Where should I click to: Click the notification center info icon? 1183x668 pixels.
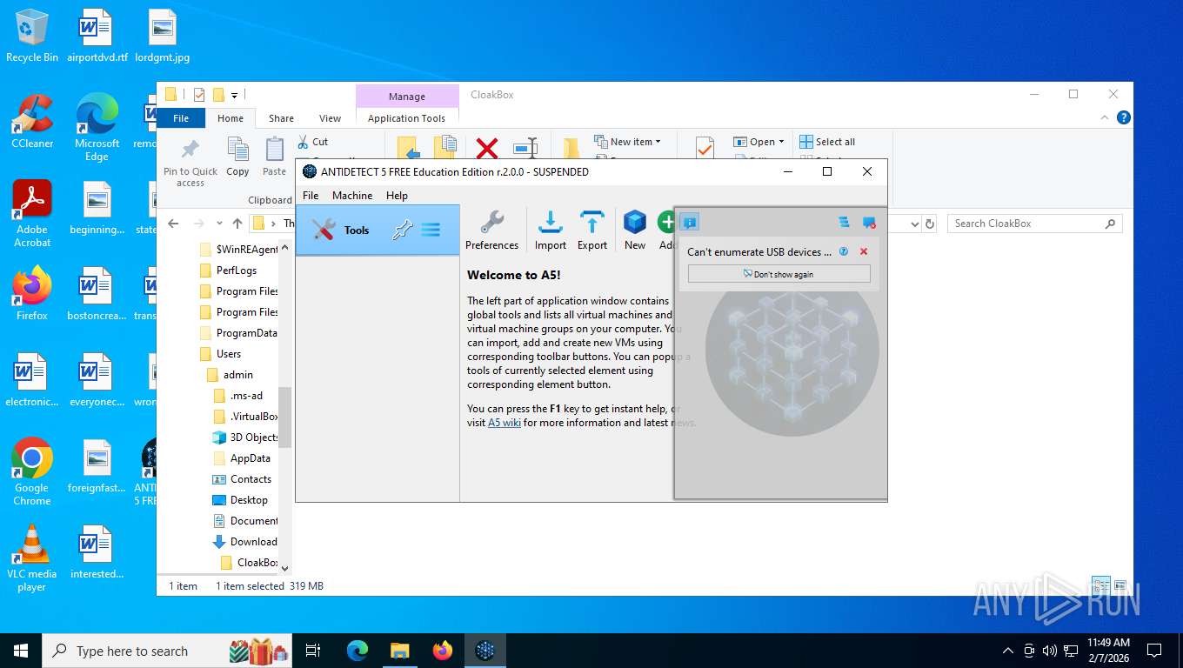[x=690, y=223]
